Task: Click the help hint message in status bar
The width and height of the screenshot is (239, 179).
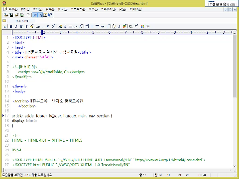Action: coord(27,175)
